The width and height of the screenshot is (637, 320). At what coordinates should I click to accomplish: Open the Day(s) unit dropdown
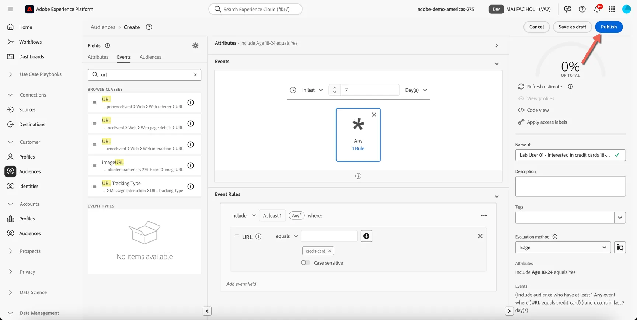click(x=416, y=90)
